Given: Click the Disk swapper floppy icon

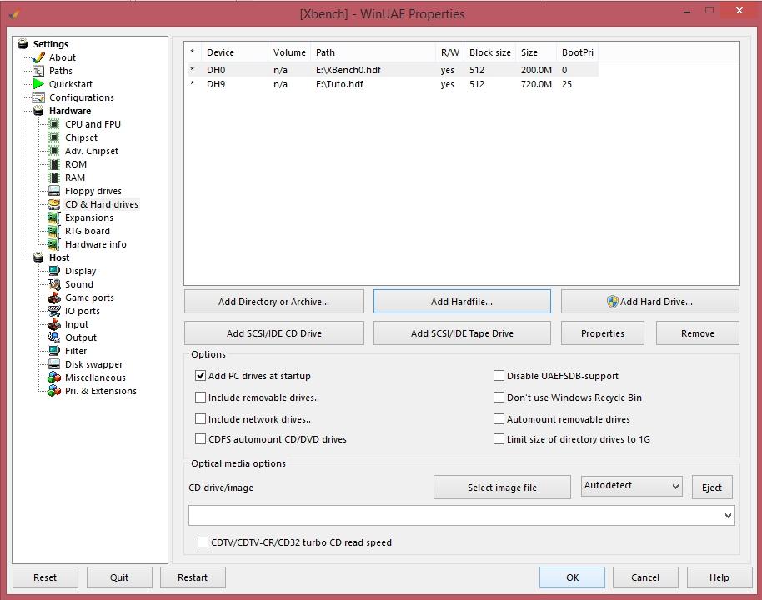Looking at the screenshot, I should click(54, 364).
